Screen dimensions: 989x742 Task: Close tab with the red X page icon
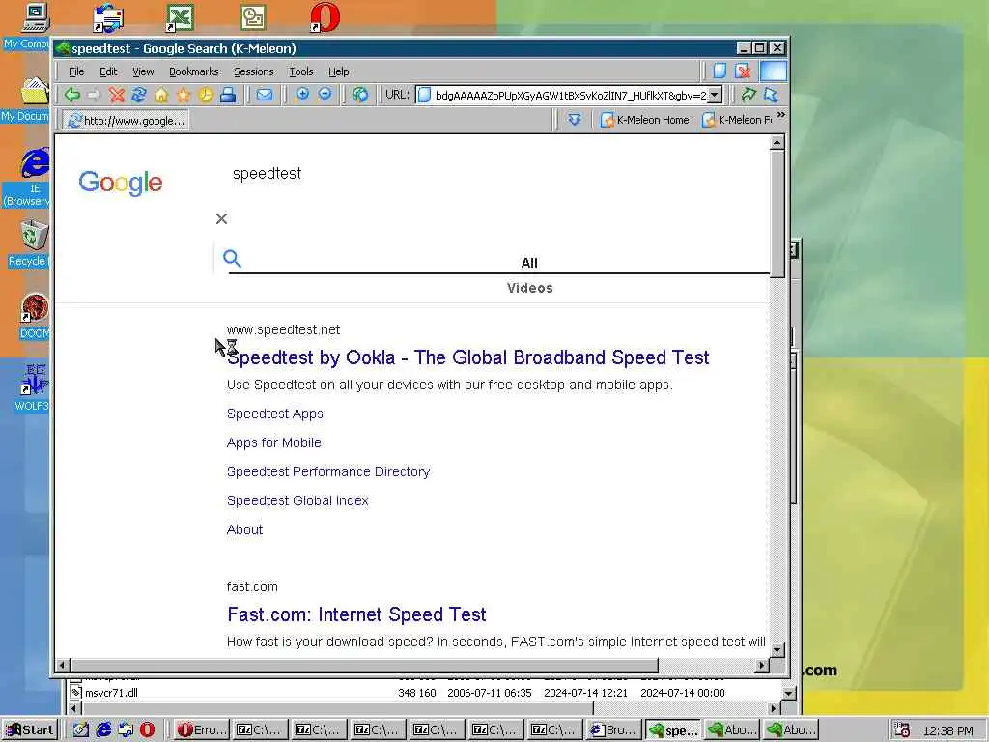(743, 71)
